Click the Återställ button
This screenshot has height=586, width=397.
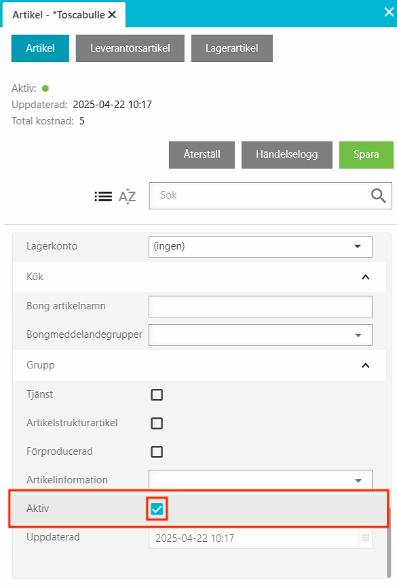pos(202,155)
